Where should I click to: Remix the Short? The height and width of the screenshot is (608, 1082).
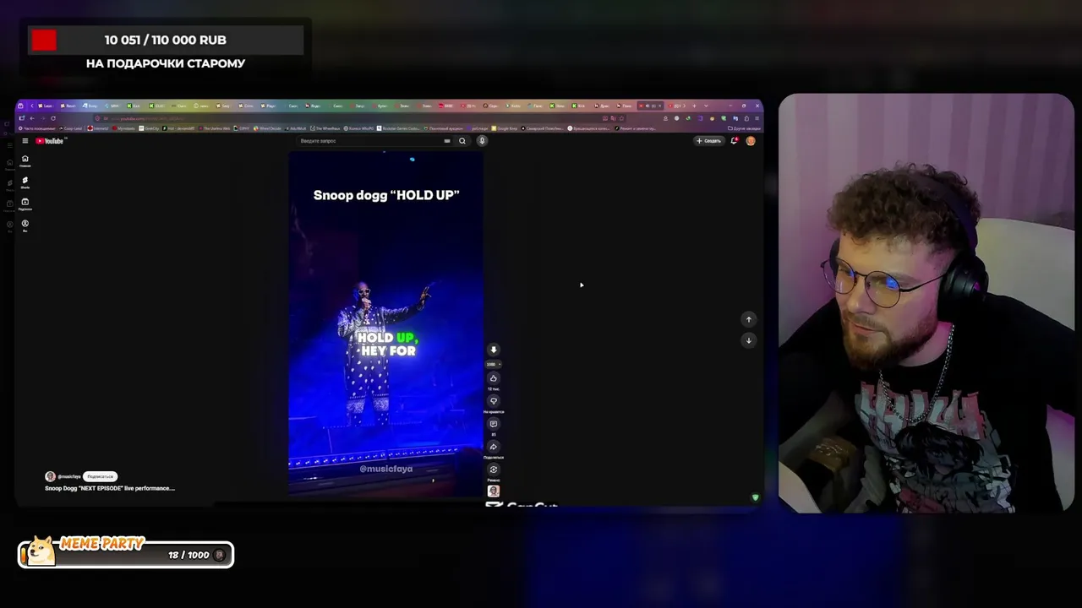(494, 470)
